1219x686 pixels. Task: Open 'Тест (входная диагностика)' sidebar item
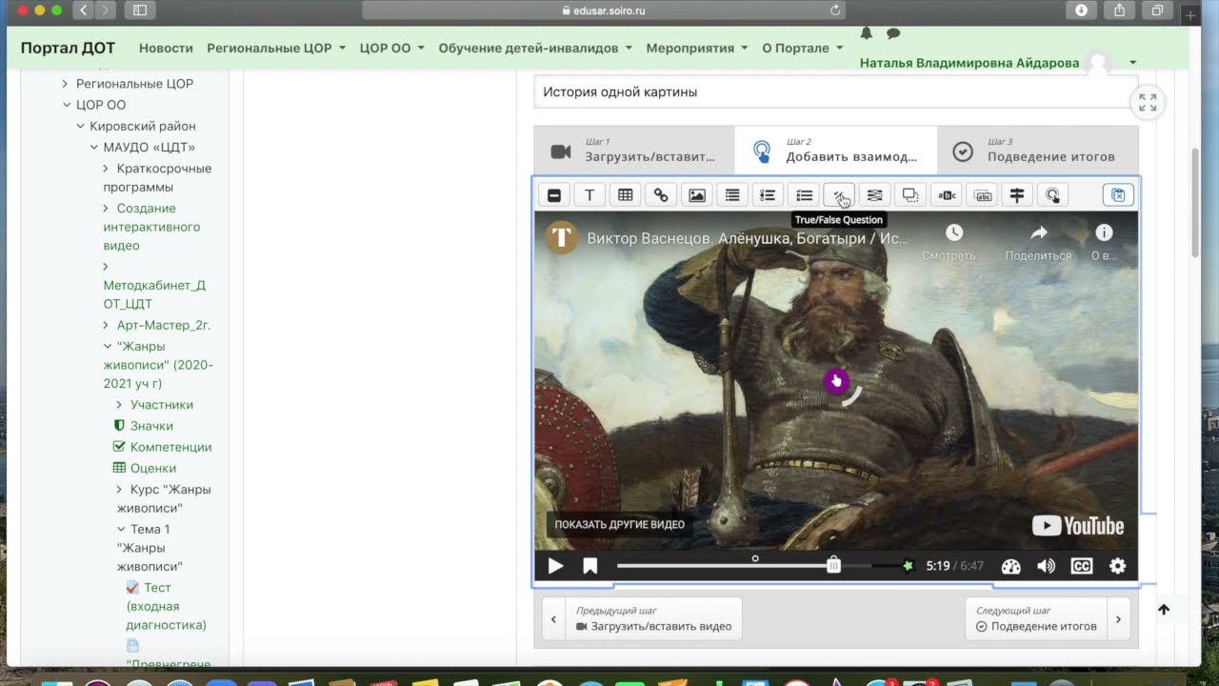(166, 606)
